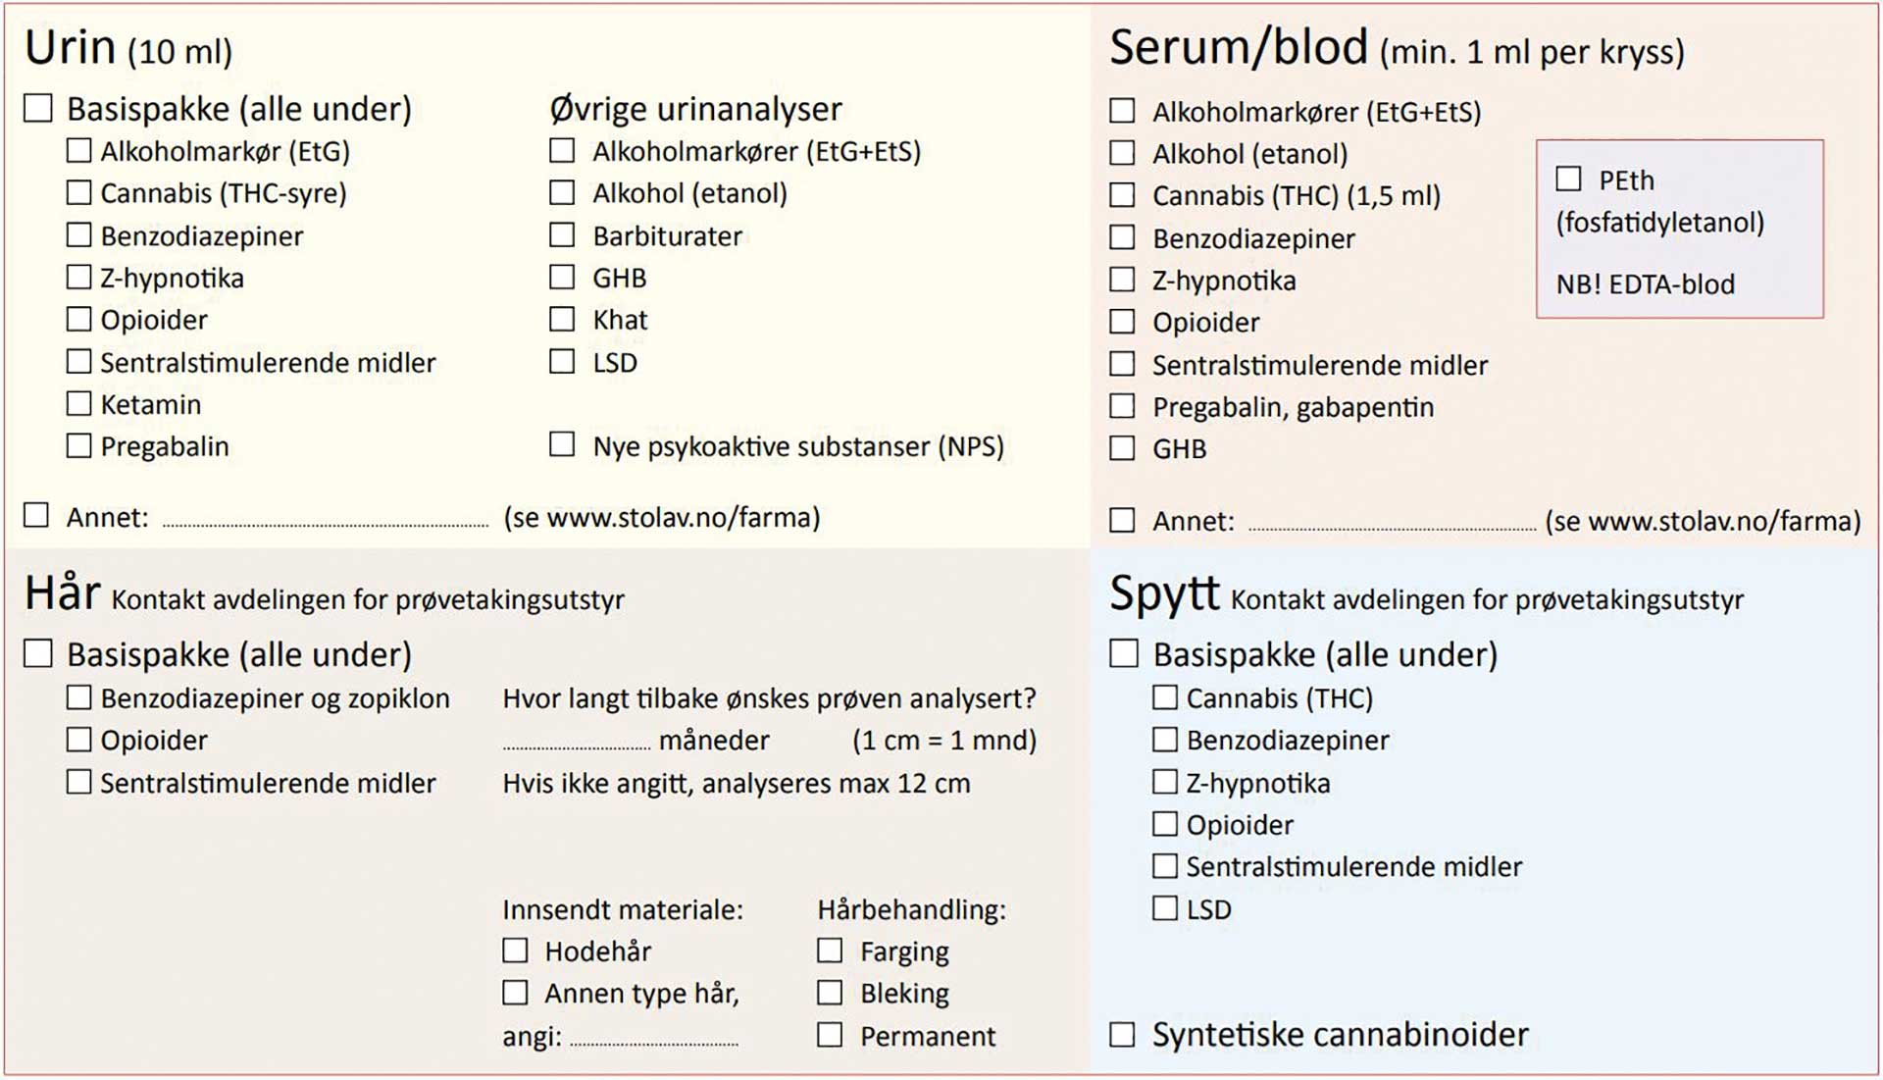
Task: Check the Annen type hår checkbox
Action: (515, 993)
